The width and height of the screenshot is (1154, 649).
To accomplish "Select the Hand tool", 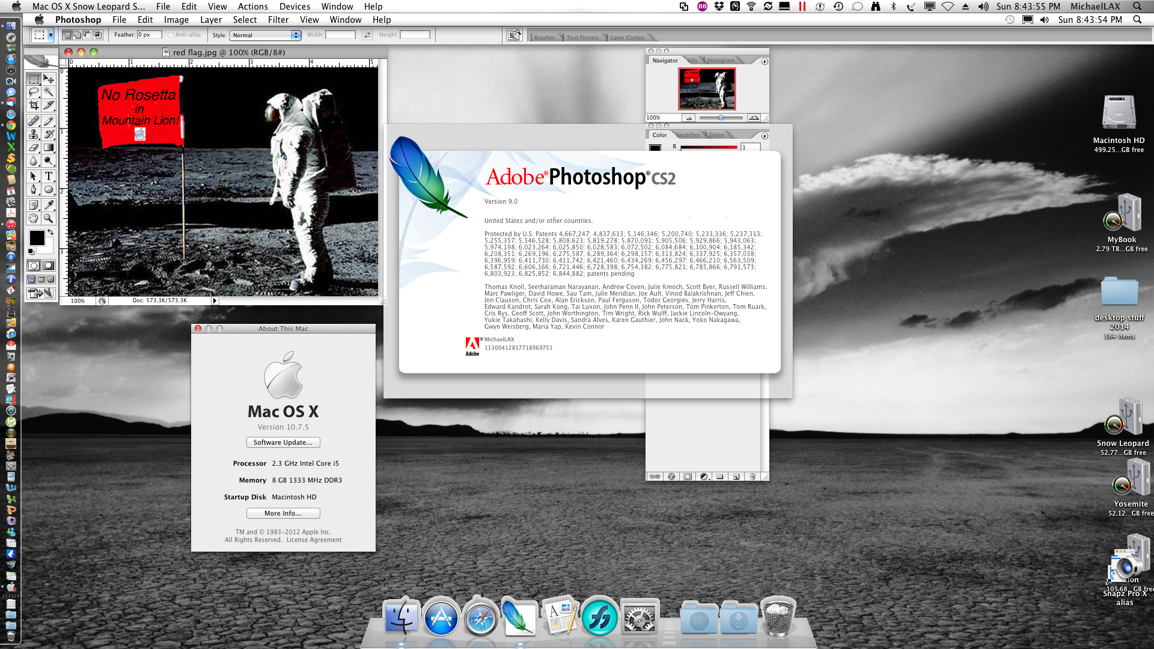I will [x=34, y=219].
